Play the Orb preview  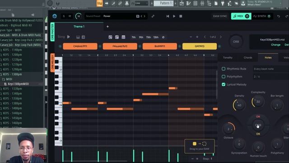coord(174,16)
